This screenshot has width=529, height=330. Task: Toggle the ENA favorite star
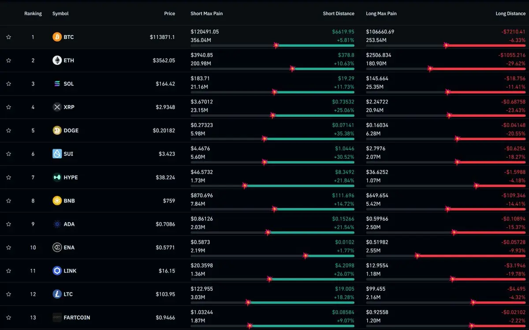(x=8, y=247)
